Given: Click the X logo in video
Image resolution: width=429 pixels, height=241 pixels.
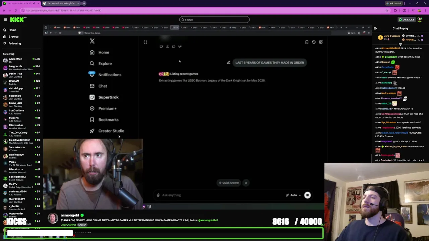Looking at the screenshot, I should [92, 41].
